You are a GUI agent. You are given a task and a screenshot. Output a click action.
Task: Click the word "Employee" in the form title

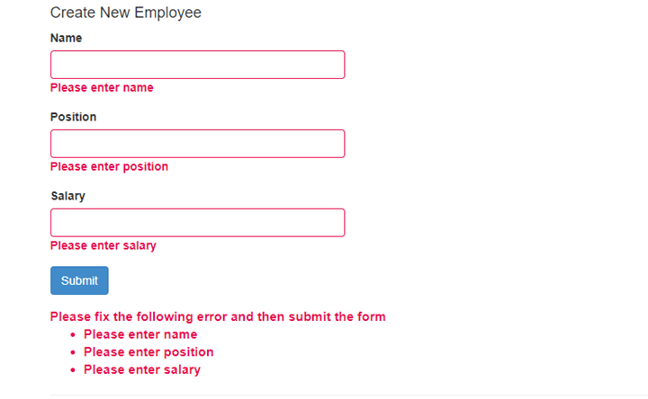tap(168, 13)
